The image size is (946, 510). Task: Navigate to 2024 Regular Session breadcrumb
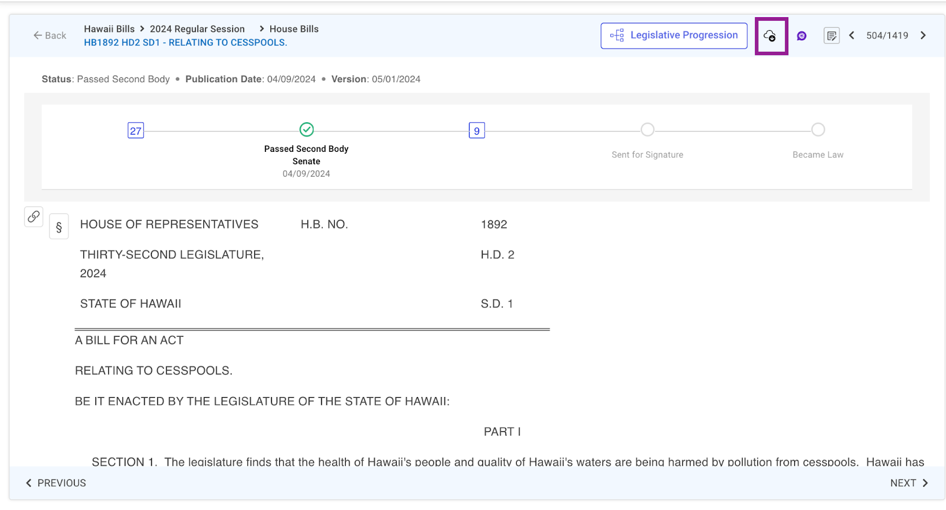coord(197,29)
